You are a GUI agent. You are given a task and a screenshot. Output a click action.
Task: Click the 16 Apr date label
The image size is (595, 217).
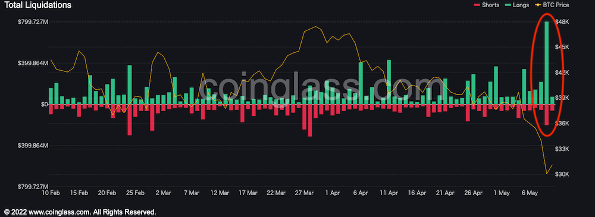(x=416, y=193)
